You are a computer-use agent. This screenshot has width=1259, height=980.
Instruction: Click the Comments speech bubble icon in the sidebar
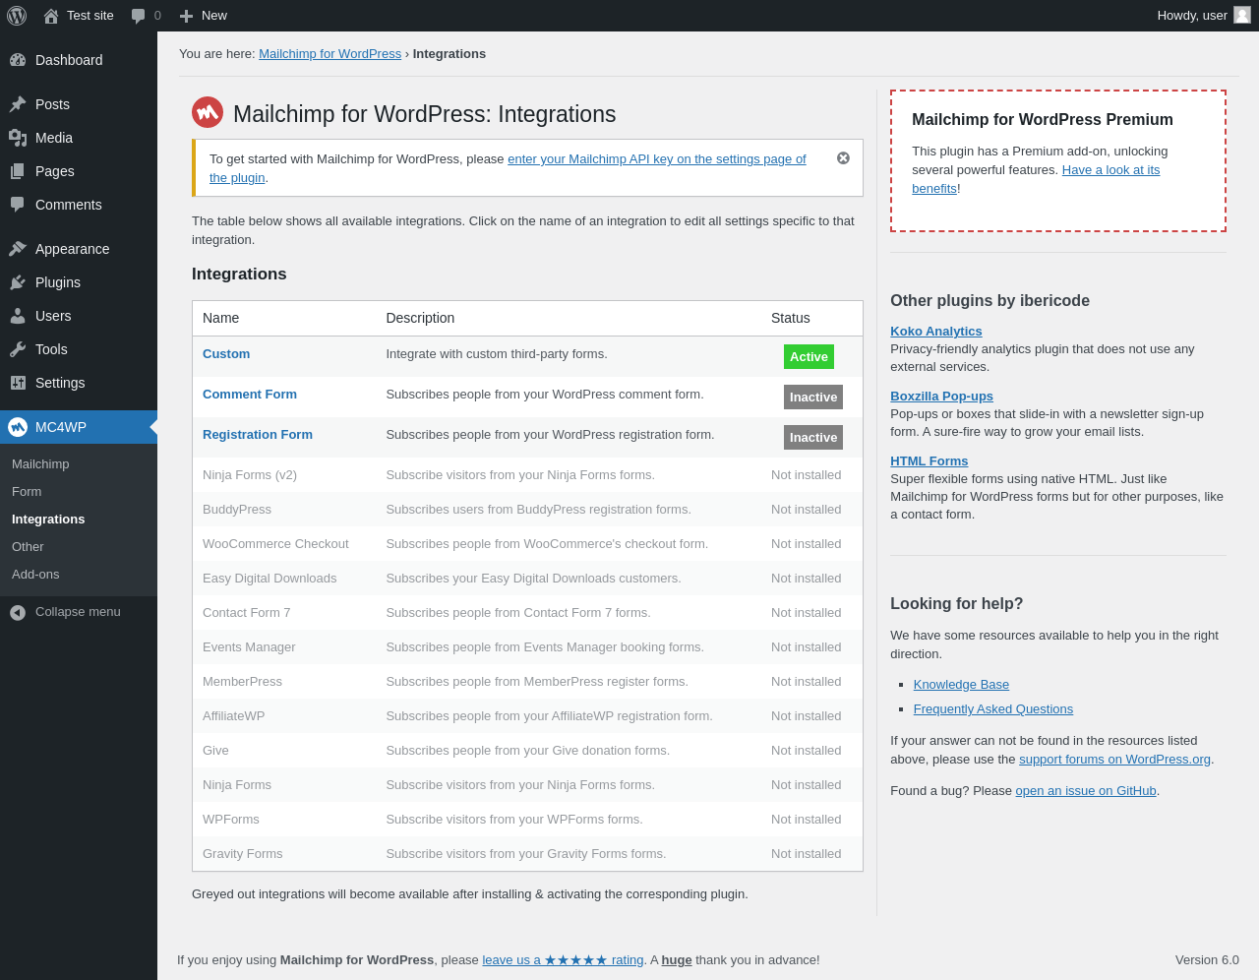click(x=18, y=205)
